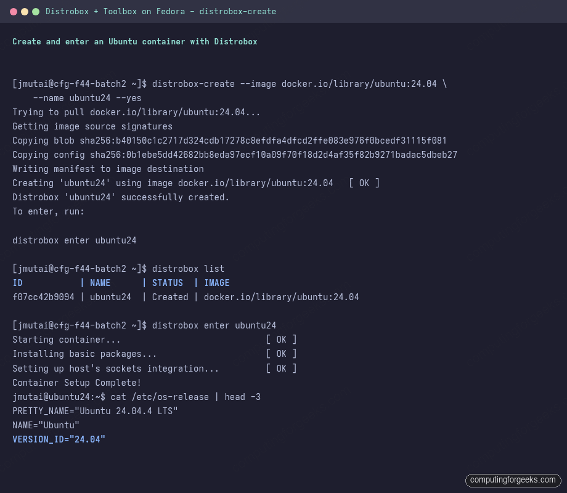Click the 'NAME="Ubuntu"' line
The image size is (567, 493).
46,425
